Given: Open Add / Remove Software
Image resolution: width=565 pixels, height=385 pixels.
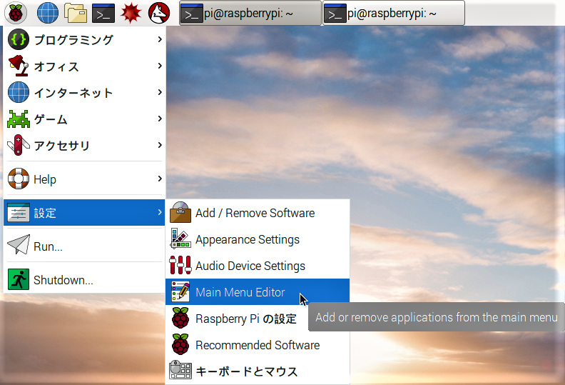Looking at the screenshot, I should click(258, 213).
